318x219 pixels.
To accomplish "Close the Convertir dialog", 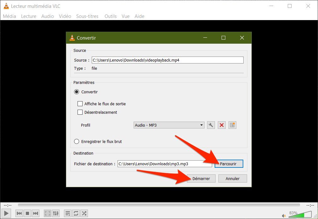I will pyautogui.click(x=242, y=38).
